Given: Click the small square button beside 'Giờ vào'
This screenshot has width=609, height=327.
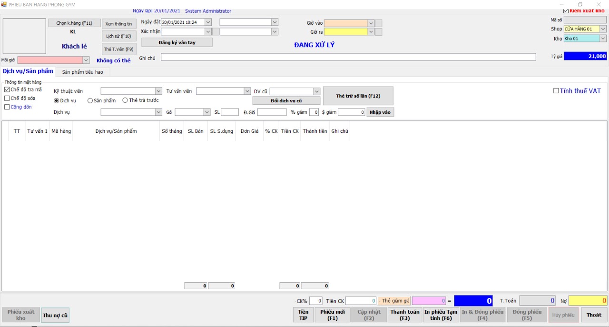Looking at the screenshot, I should click(379, 23).
